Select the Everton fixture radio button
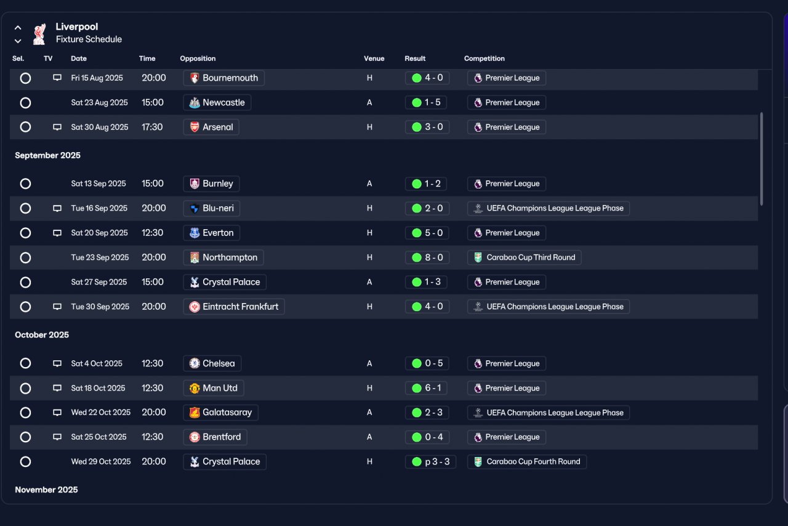Viewport: 788px width, 526px height. click(x=25, y=233)
